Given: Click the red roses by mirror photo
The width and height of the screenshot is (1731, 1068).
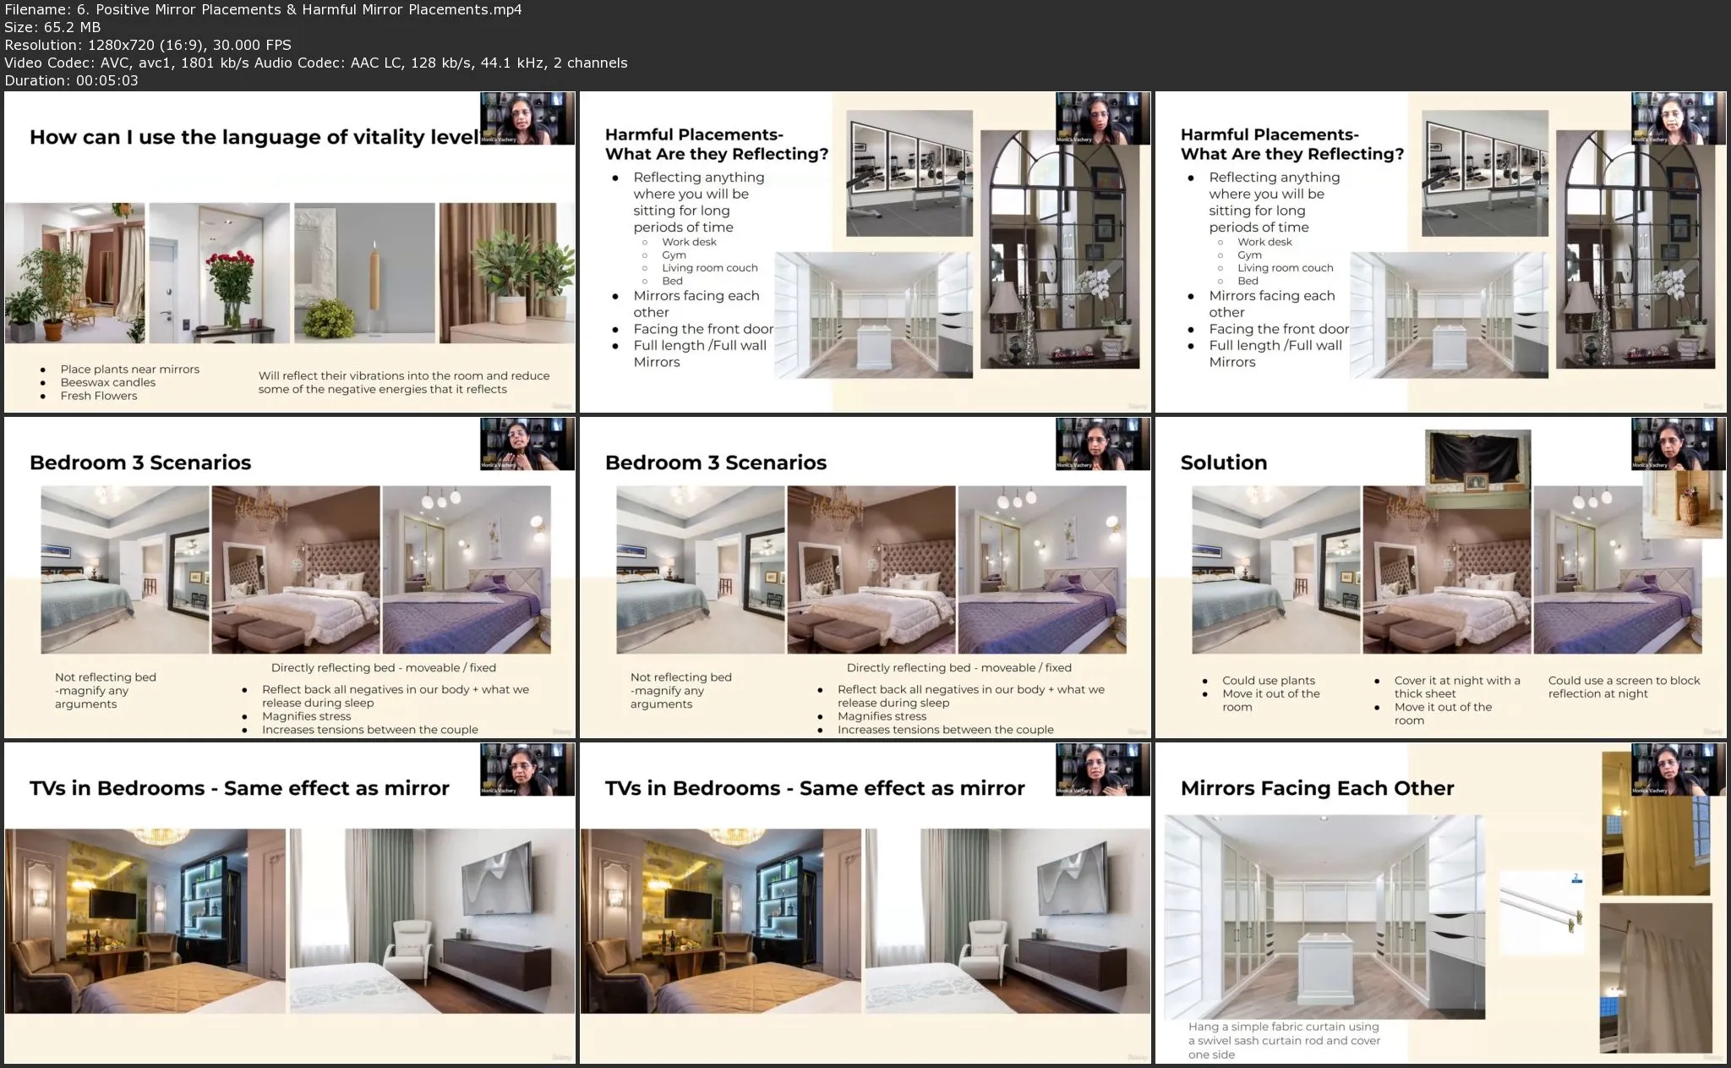Looking at the screenshot, I should 219,272.
